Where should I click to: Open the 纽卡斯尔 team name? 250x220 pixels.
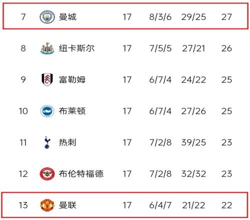pos(76,48)
